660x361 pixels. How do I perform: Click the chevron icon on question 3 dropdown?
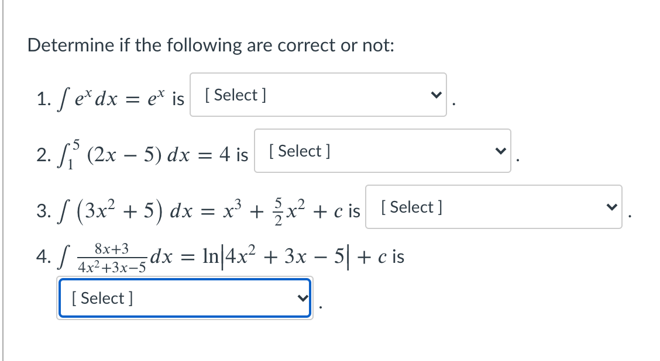coord(612,207)
